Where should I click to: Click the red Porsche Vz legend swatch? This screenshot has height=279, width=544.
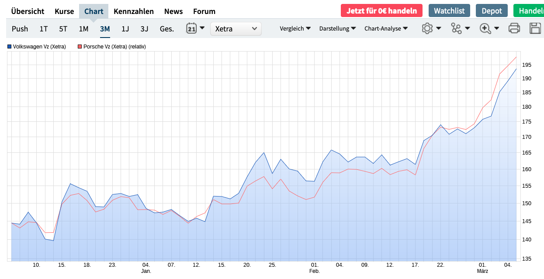tap(80, 46)
